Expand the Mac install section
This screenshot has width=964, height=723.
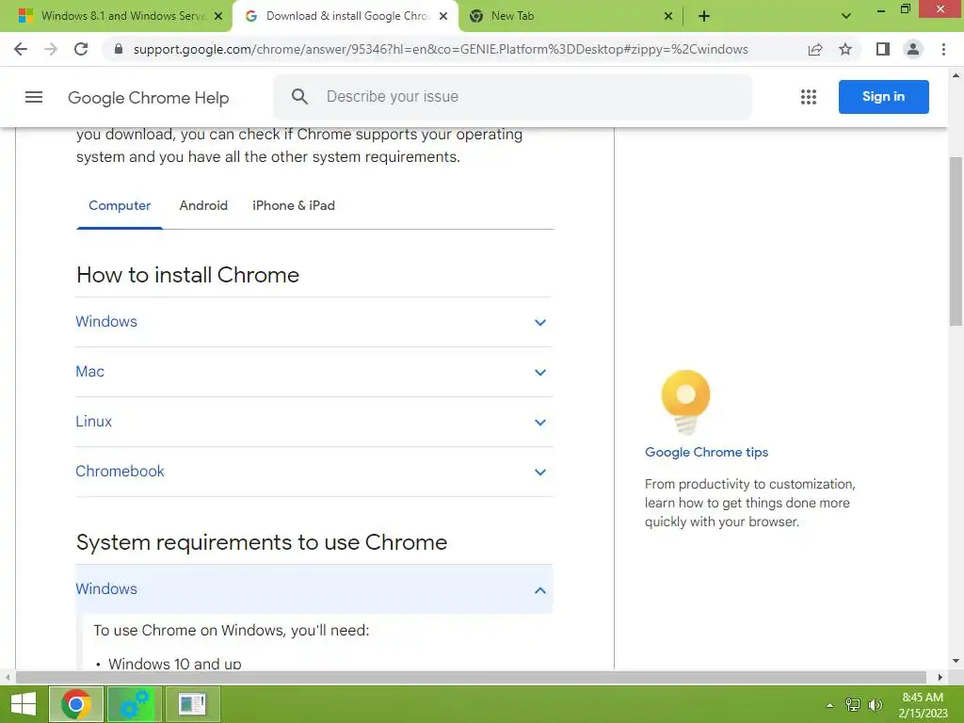point(313,372)
